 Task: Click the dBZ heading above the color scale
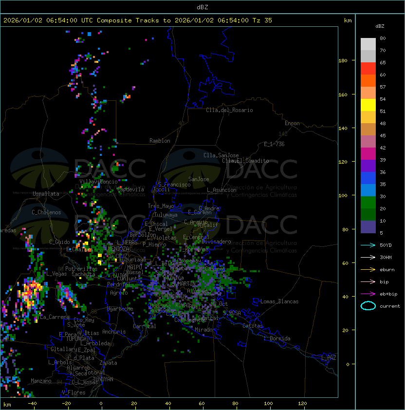(x=380, y=26)
